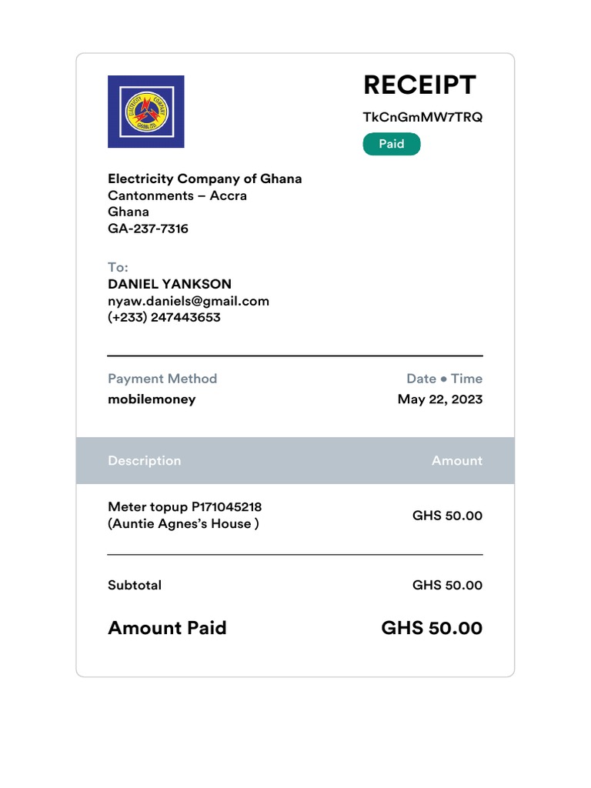Click the RECEIPT heading
591x788 pixels.
[419, 85]
